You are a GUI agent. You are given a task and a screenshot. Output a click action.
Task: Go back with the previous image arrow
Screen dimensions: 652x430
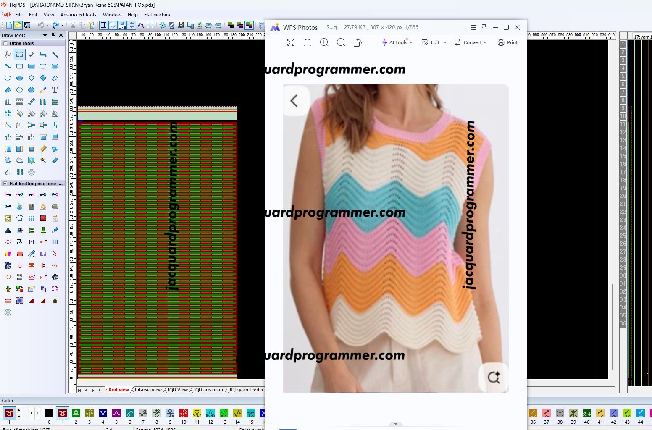[x=294, y=101]
